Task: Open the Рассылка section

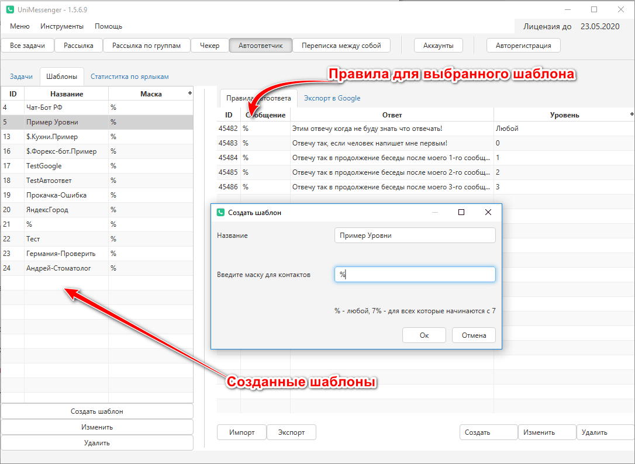Action: pyautogui.click(x=78, y=46)
